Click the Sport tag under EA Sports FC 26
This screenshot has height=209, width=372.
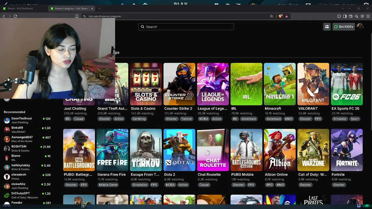(355, 119)
